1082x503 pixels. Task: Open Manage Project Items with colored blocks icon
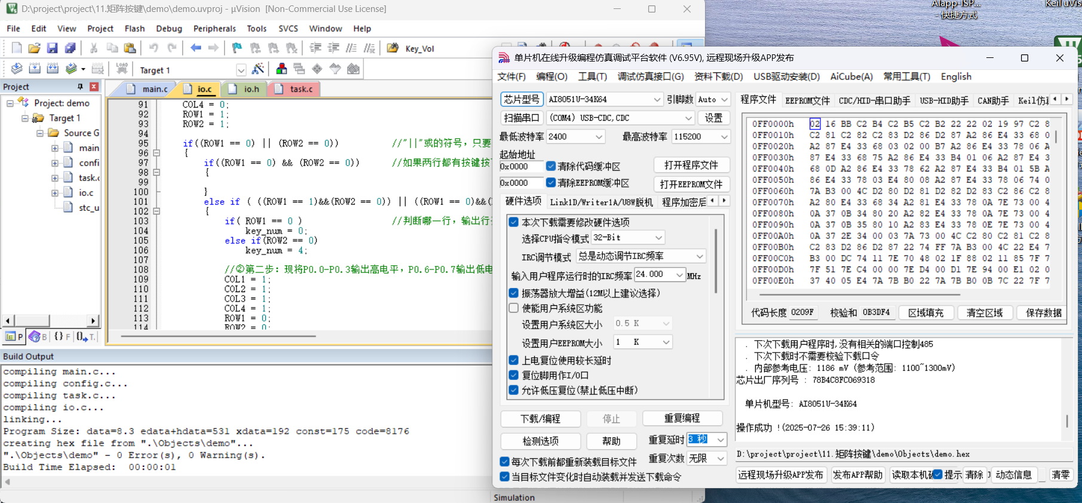pos(281,69)
